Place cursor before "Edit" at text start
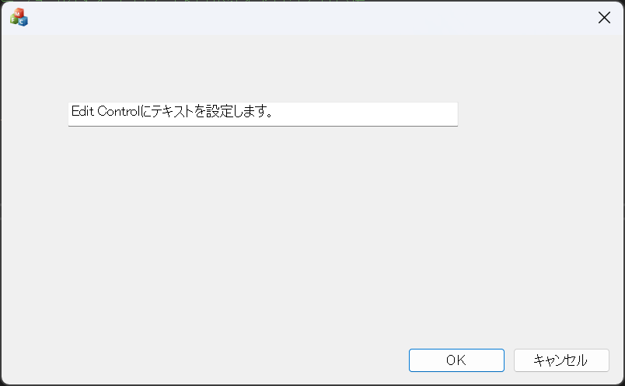Viewport: 625px width, 386px height. point(72,112)
